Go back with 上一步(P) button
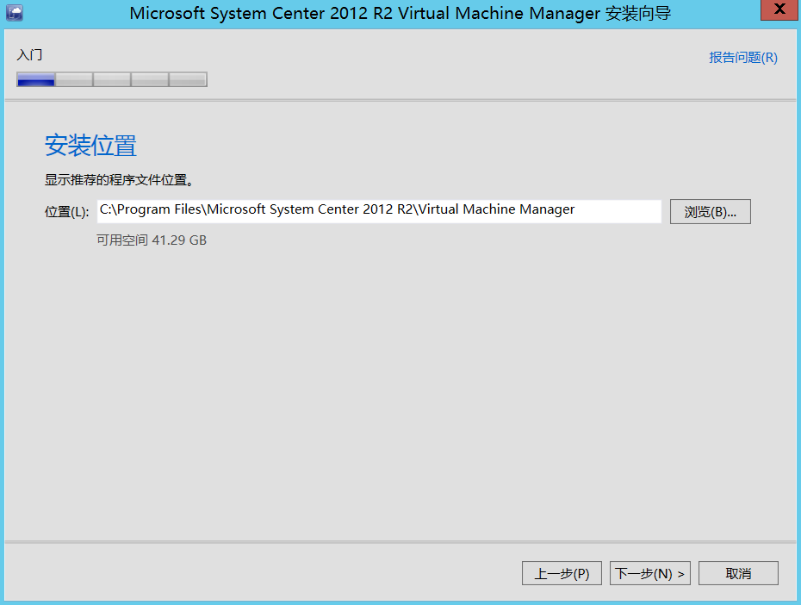 tap(562, 573)
